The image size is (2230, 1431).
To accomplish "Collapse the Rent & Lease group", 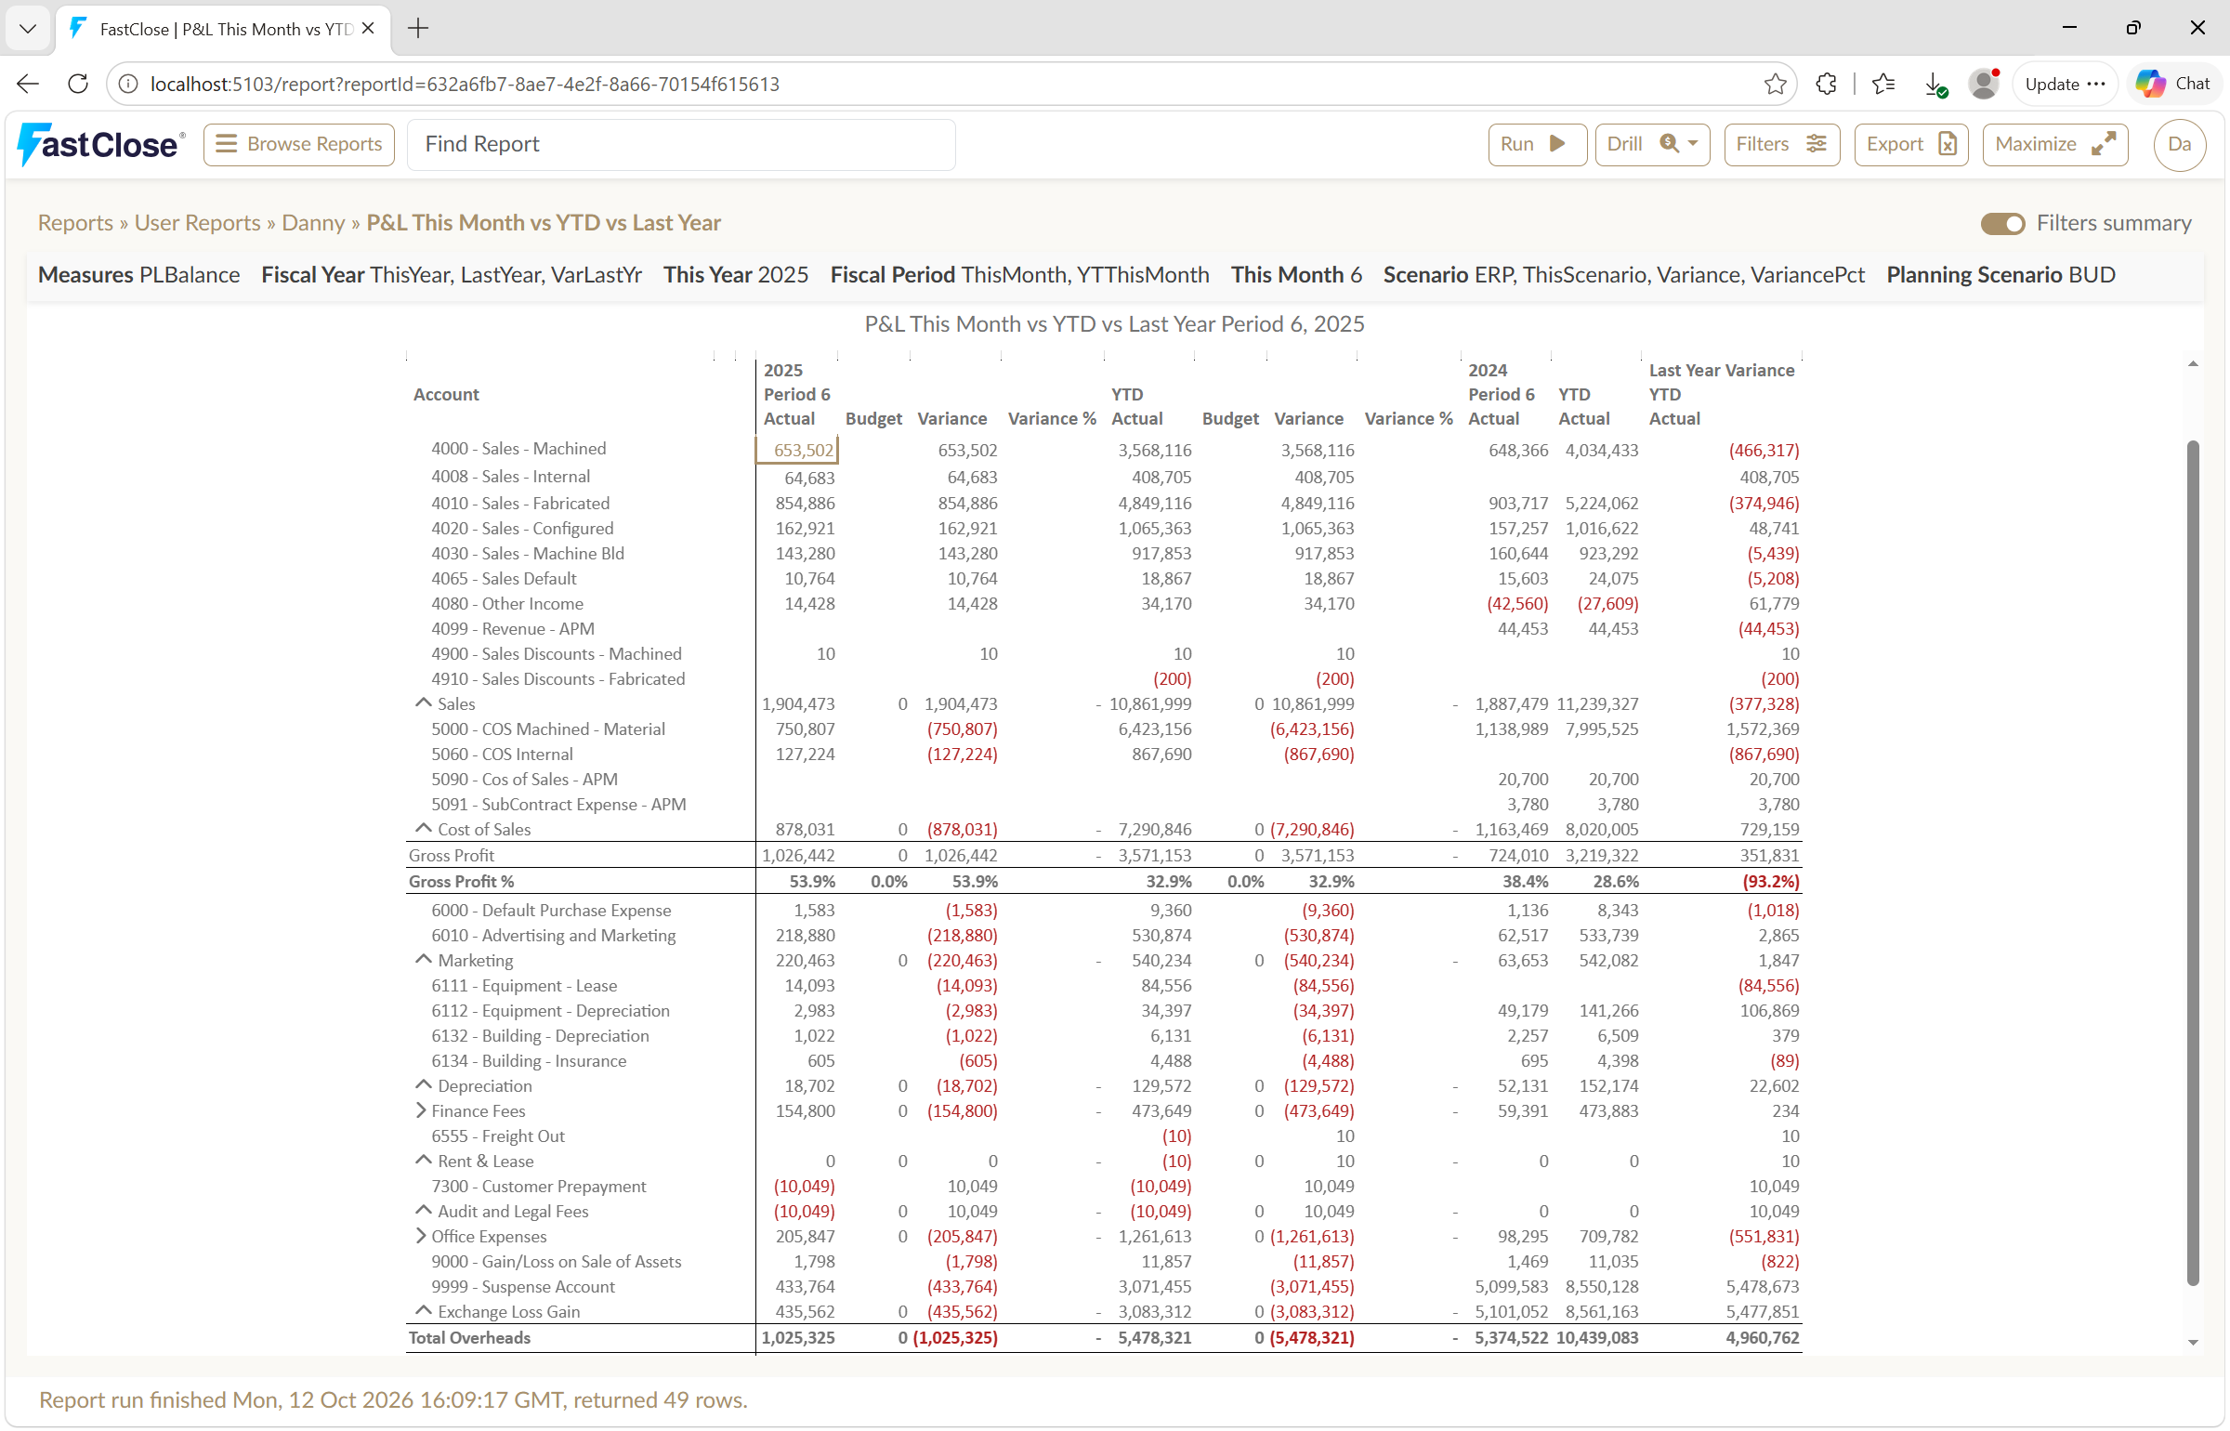I will [x=424, y=1160].
